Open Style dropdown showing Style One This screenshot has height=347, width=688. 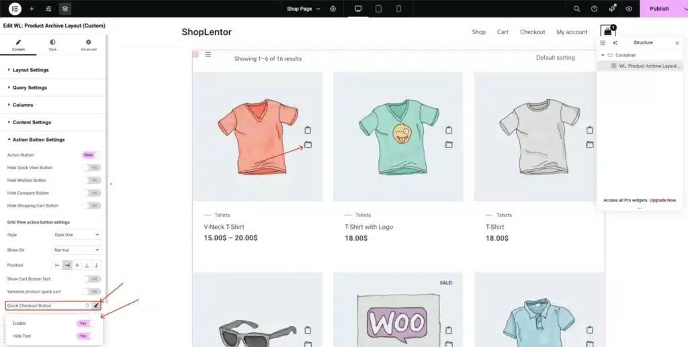(x=77, y=235)
